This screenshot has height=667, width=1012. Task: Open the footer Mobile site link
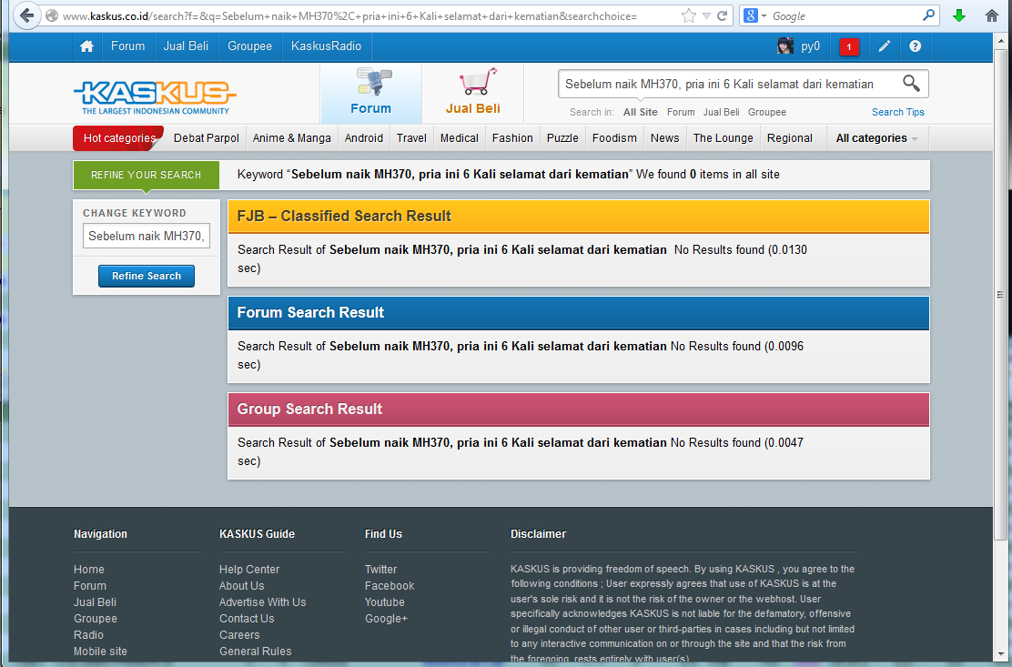point(101,652)
